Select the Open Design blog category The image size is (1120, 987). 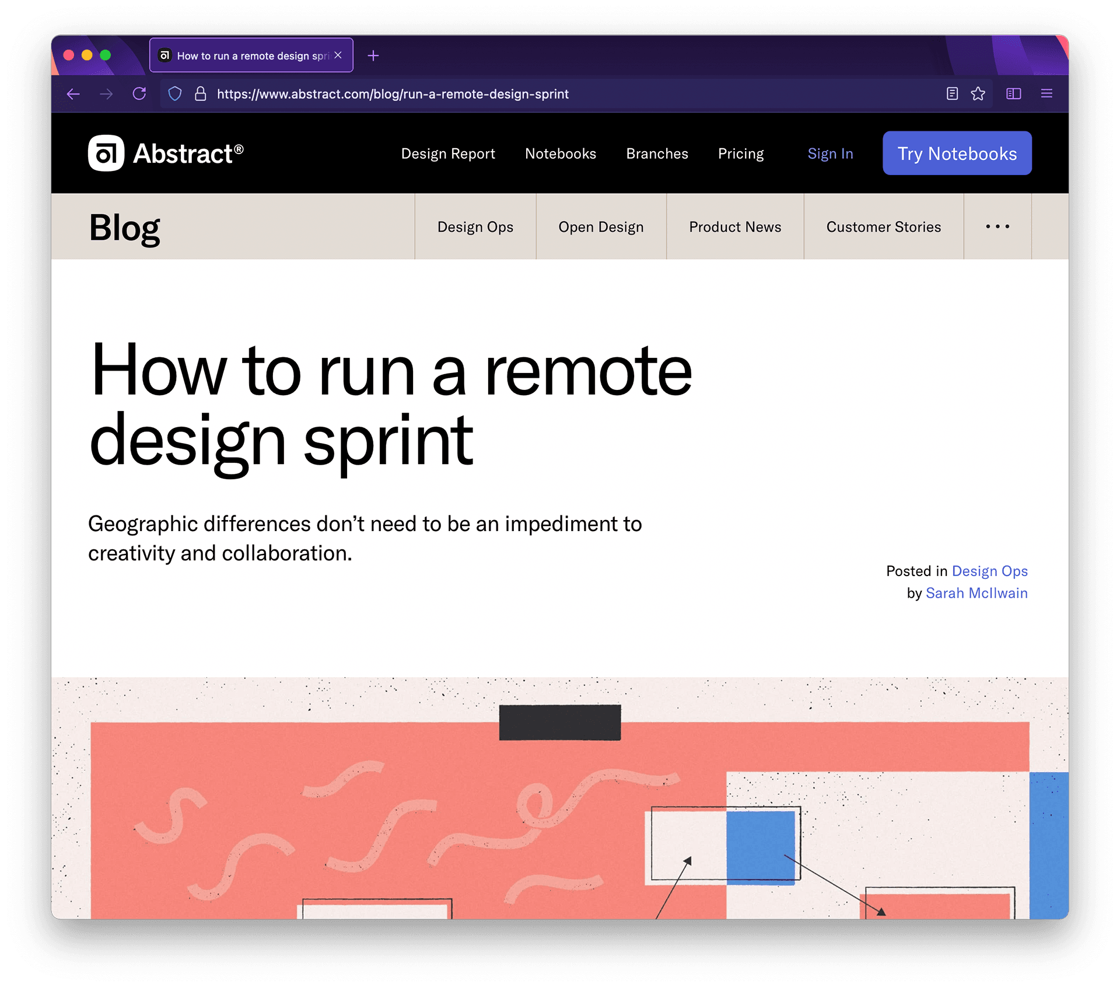point(601,226)
